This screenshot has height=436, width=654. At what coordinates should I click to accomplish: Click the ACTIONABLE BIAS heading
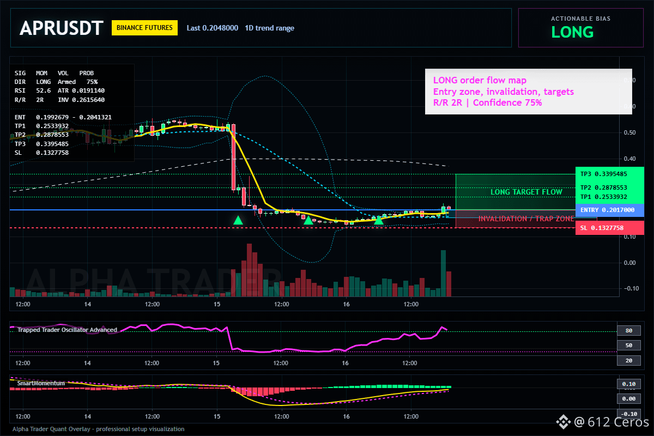pos(581,19)
